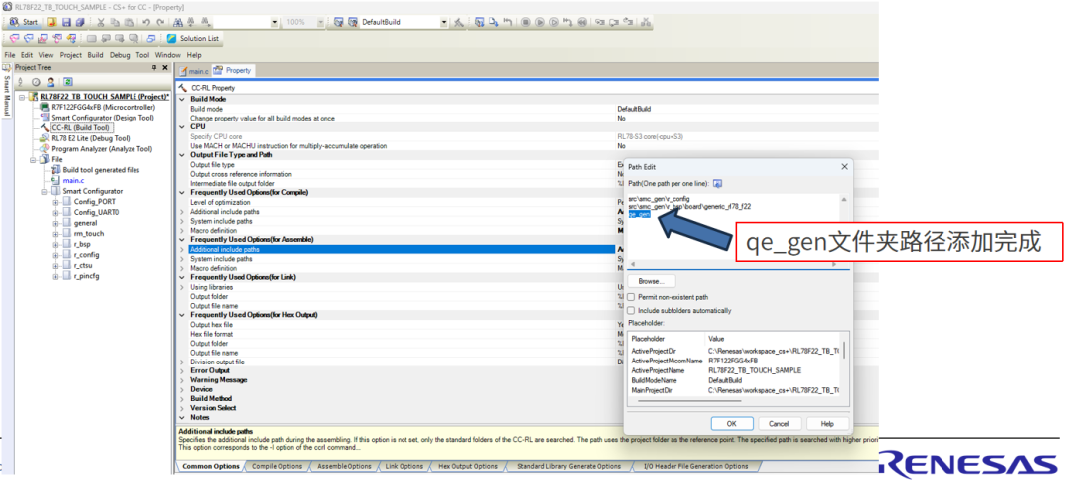The width and height of the screenshot is (1076, 483).
Task: Expand the Error Output property section
Action: (x=181, y=370)
